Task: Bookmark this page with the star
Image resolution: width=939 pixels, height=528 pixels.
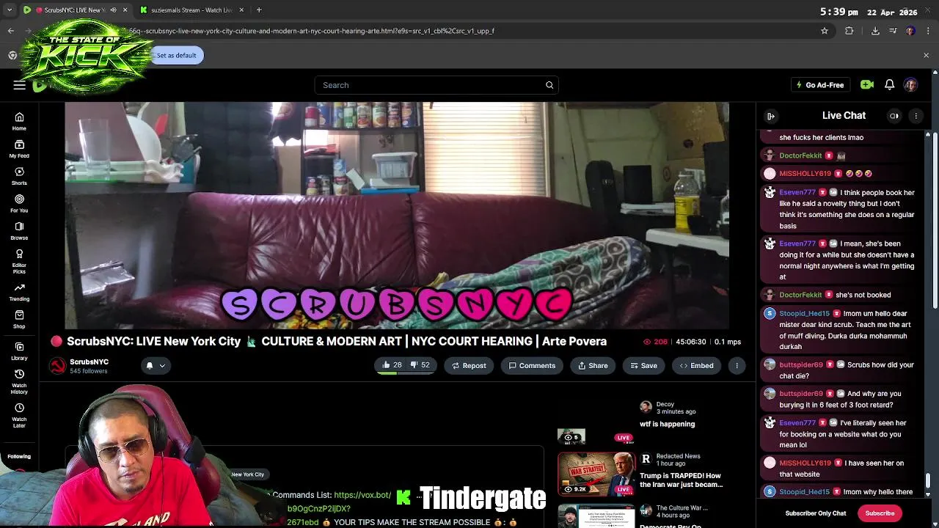Action: tap(825, 31)
